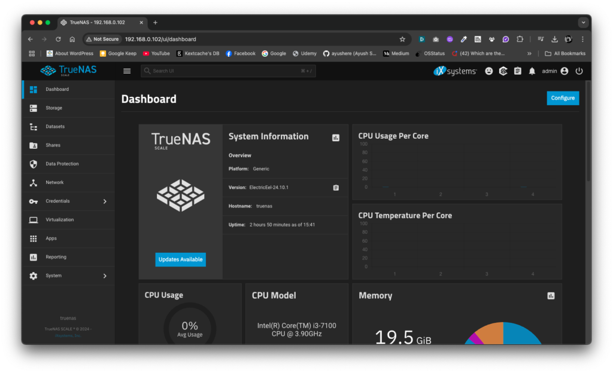The width and height of the screenshot is (613, 373).
Task: Show hidden bookmarks with overflow chevron
Action: tap(529, 53)
